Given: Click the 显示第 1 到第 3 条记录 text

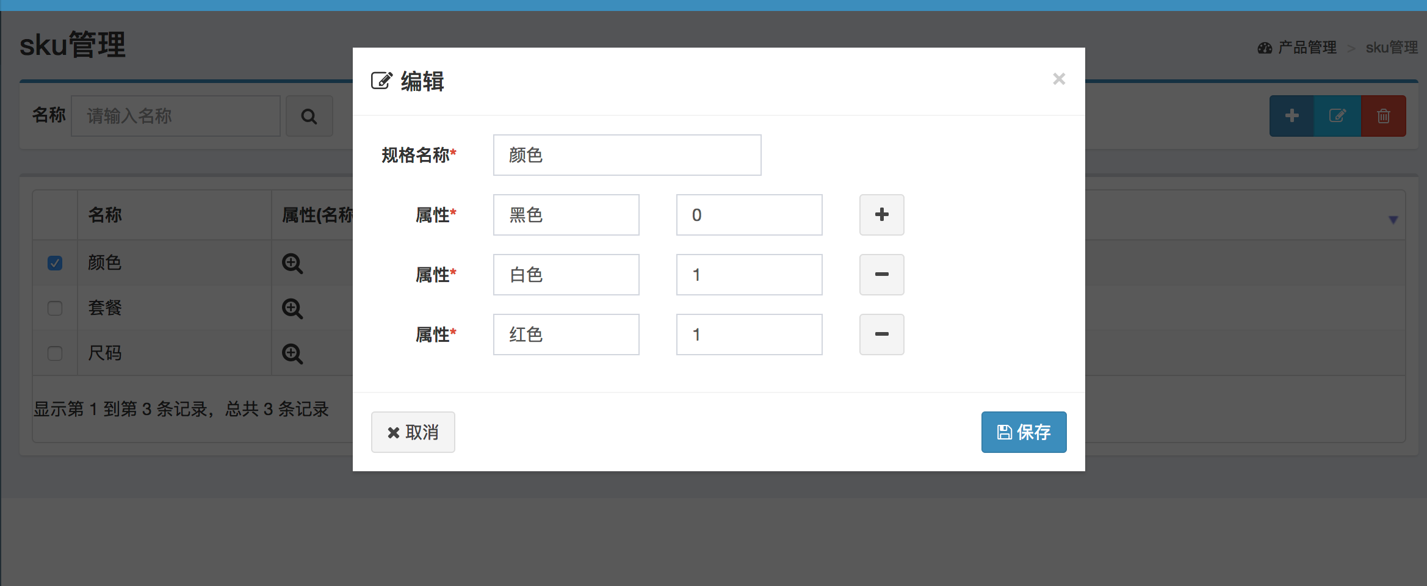Looking at the screenshot, I should point(120,409).
